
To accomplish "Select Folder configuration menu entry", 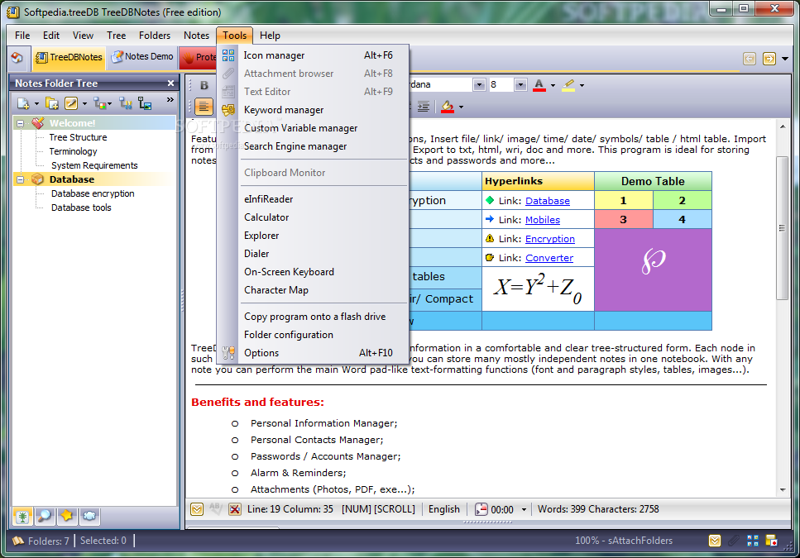I will (288, 335).
